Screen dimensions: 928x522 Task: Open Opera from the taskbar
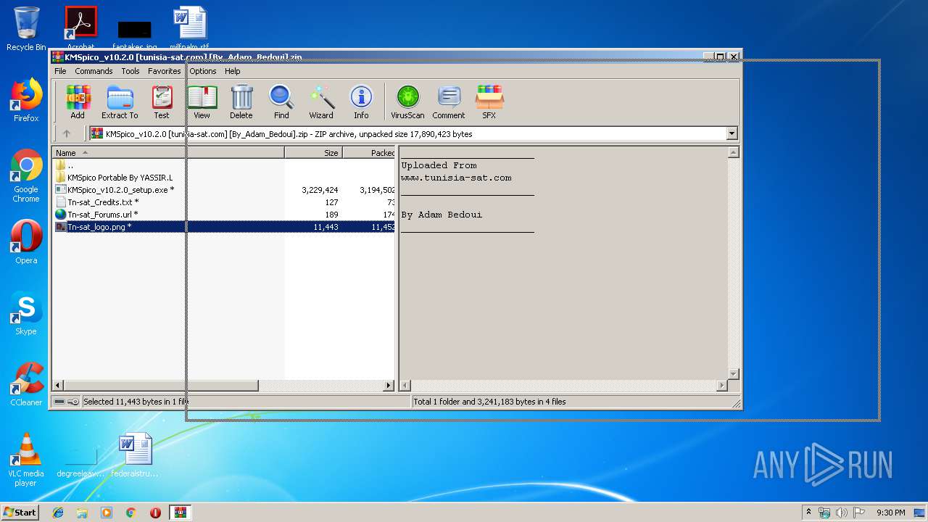pyautogui.click(x=155, y=513)
